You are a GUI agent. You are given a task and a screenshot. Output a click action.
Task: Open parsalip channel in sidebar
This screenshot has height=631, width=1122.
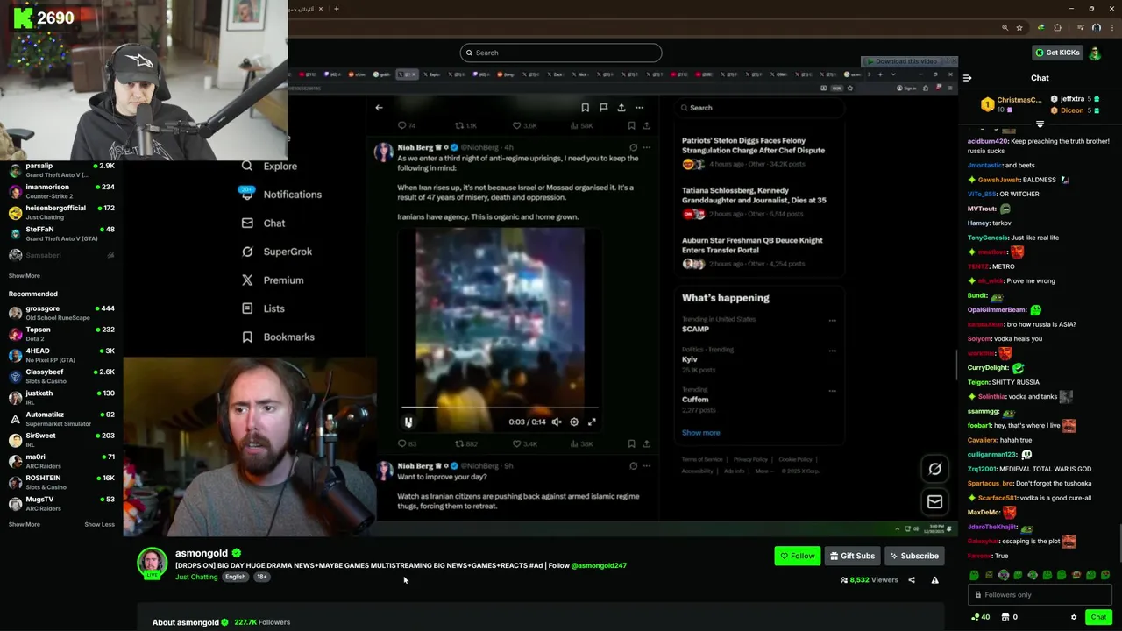(x=61, y=169)
